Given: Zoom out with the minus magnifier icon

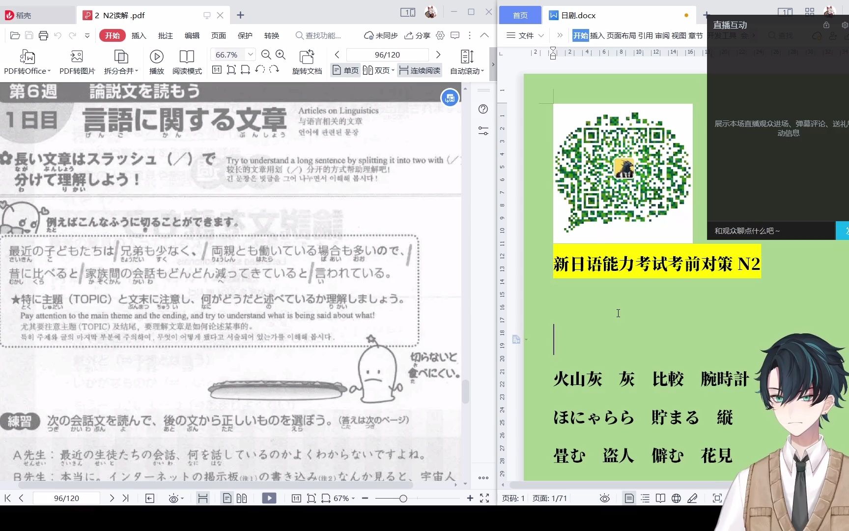Looking at the screenshot, I should point(266,55).
